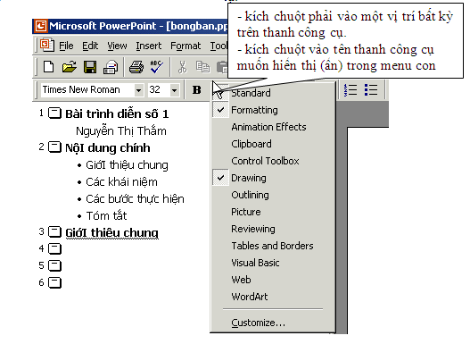Print with the printer icon

136,67
